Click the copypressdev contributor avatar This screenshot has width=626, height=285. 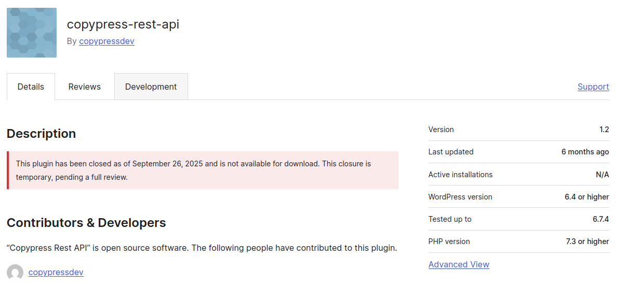[15, 273]
